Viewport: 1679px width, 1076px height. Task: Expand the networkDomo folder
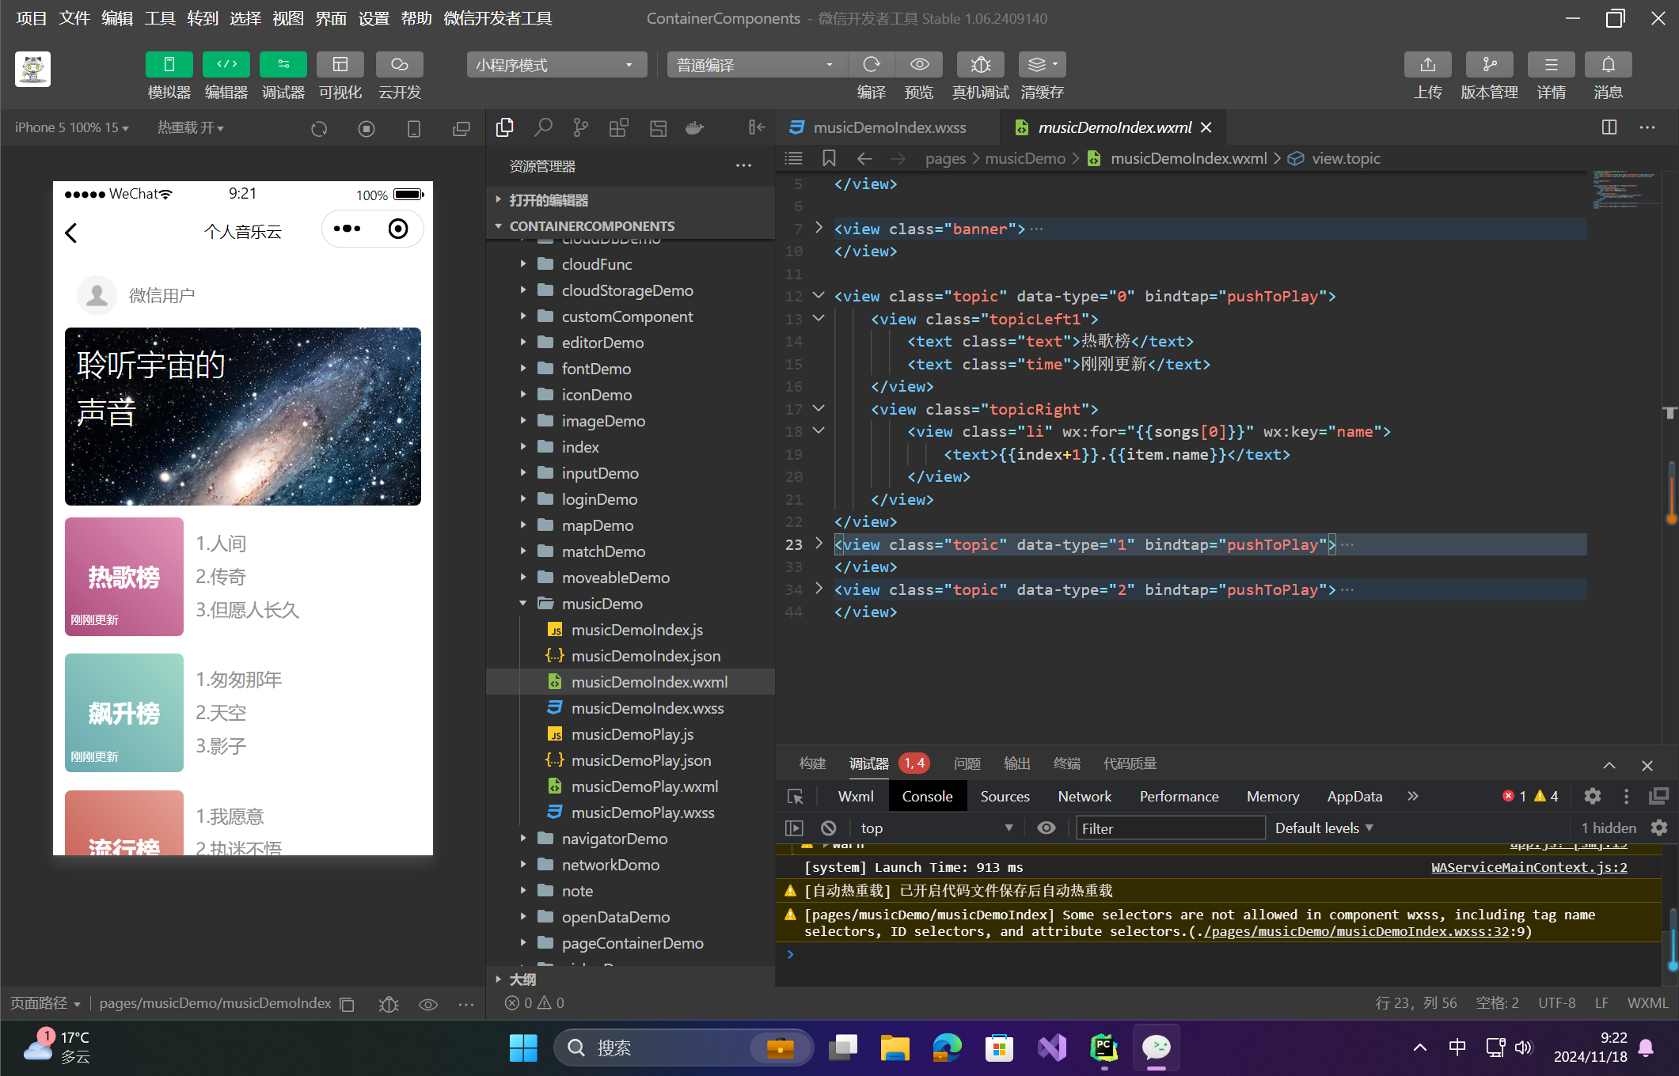(610, 865)
